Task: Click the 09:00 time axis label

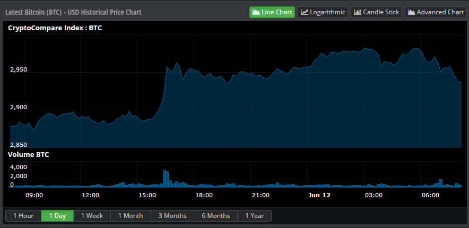Action: [x=34, y=195]
